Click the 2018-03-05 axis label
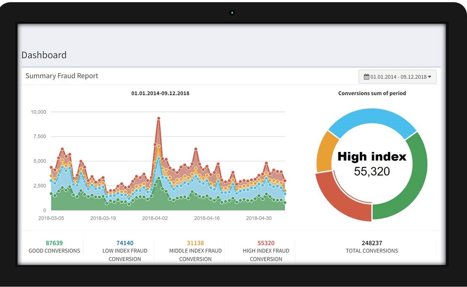The image size is (467, 287). (x=51, y=218)
